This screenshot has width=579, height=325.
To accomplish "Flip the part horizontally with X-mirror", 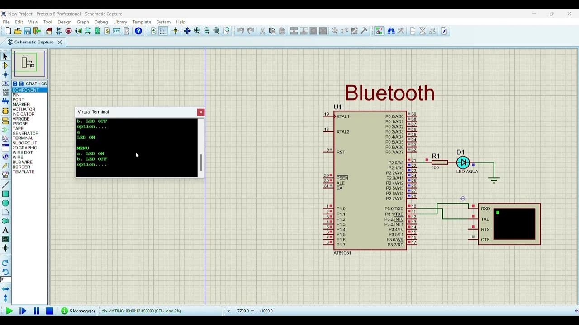I will [5, 289].
